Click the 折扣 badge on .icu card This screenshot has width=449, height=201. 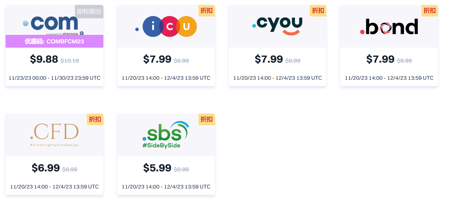coord(206,11)
